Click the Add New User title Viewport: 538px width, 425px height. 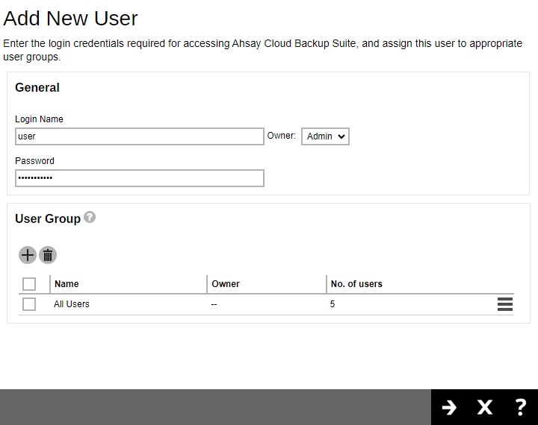click(70, 18)
